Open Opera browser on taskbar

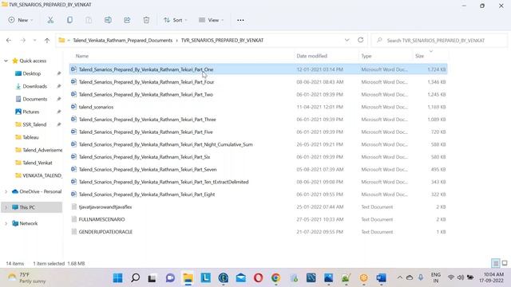tap(258, 278)
